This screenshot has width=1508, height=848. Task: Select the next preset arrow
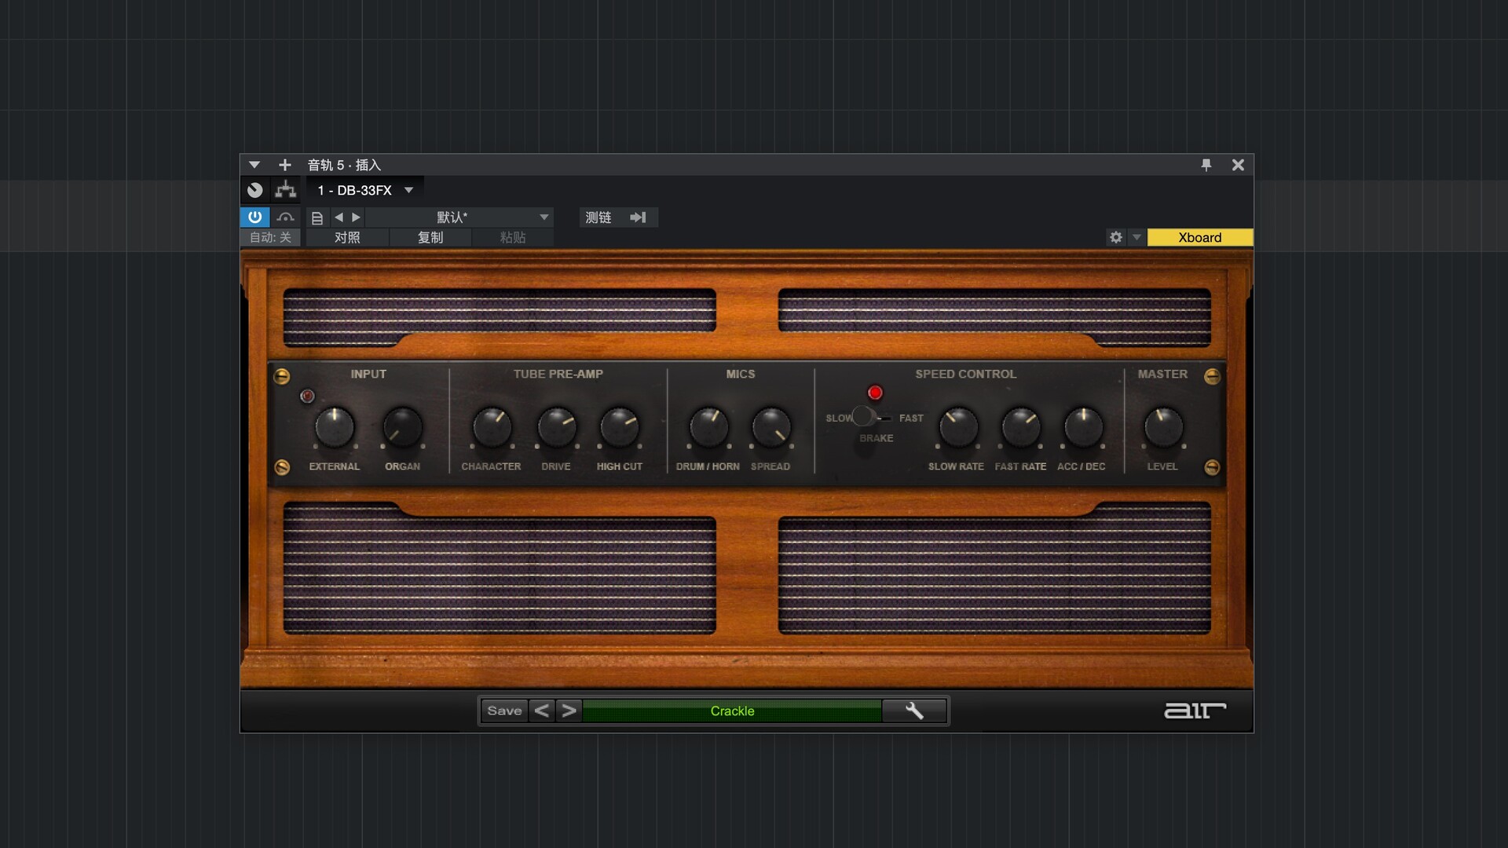point(357,217)
